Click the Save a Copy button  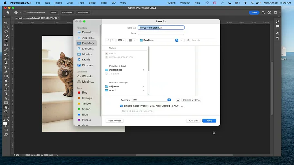(x=191, y=100)
